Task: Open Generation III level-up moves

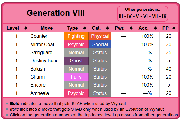Action: point(121,16)
